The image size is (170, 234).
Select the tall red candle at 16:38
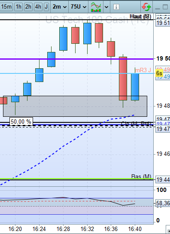click(123, 79)
